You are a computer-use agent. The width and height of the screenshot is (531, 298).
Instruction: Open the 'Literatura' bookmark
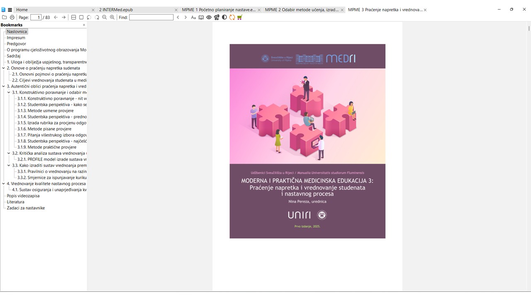point(15,202)
